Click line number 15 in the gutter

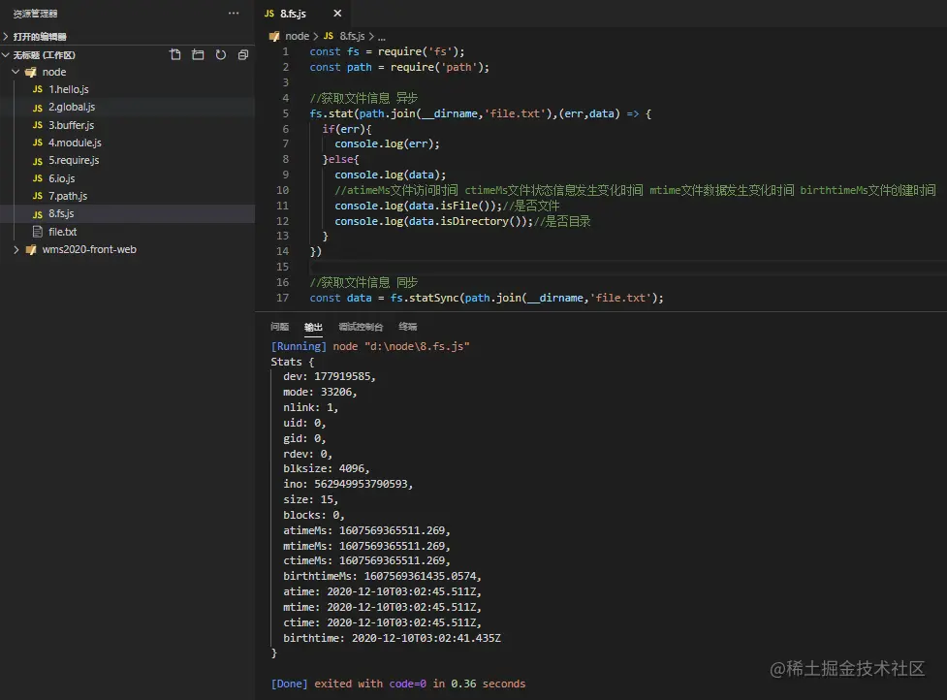[x=283, y=267]
